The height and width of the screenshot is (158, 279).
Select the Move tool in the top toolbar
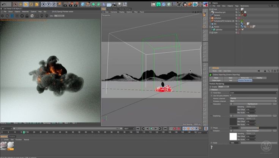(x=21, y=4)
